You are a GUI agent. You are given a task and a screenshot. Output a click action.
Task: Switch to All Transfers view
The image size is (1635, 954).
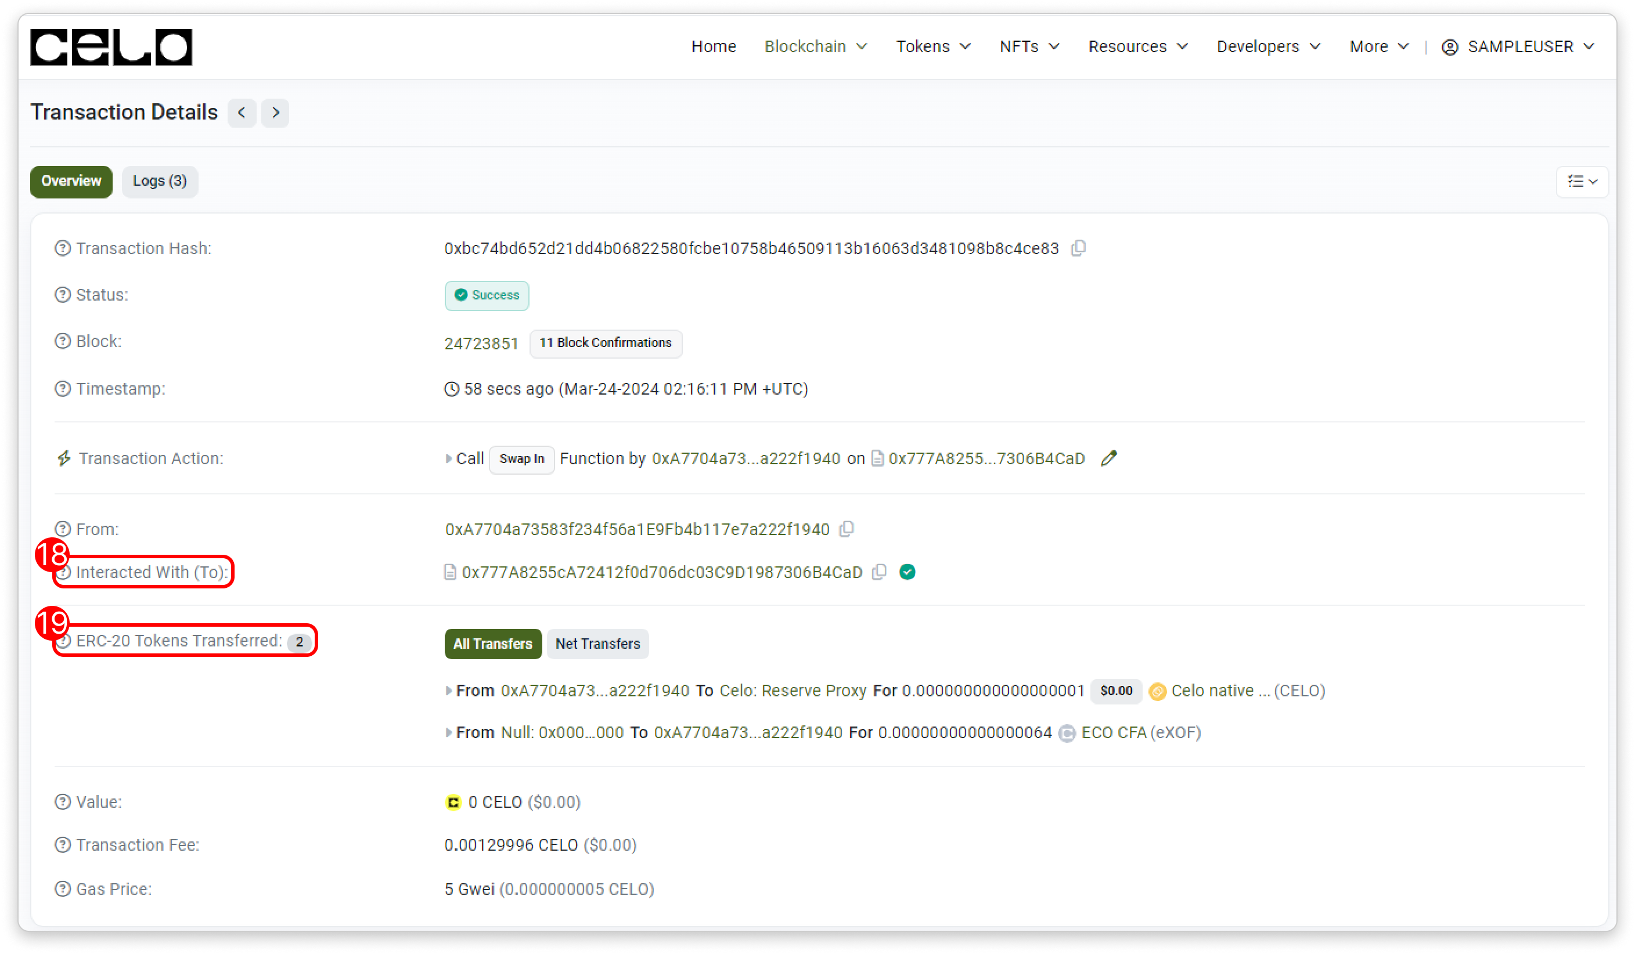(x=492, y=644)
